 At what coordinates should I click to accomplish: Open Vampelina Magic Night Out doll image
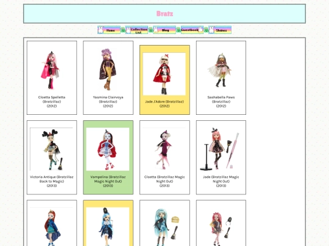[108, 149]
